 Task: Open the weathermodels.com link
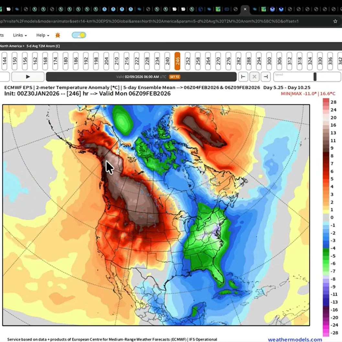295,339
